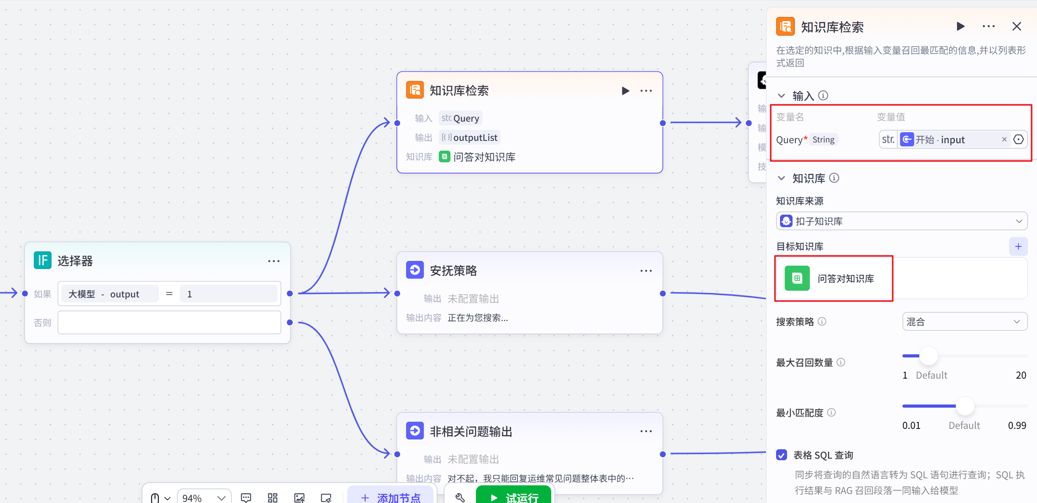Open panel more options menu
This screenshot has width=1037, height=503.
(x=988, y=27)
